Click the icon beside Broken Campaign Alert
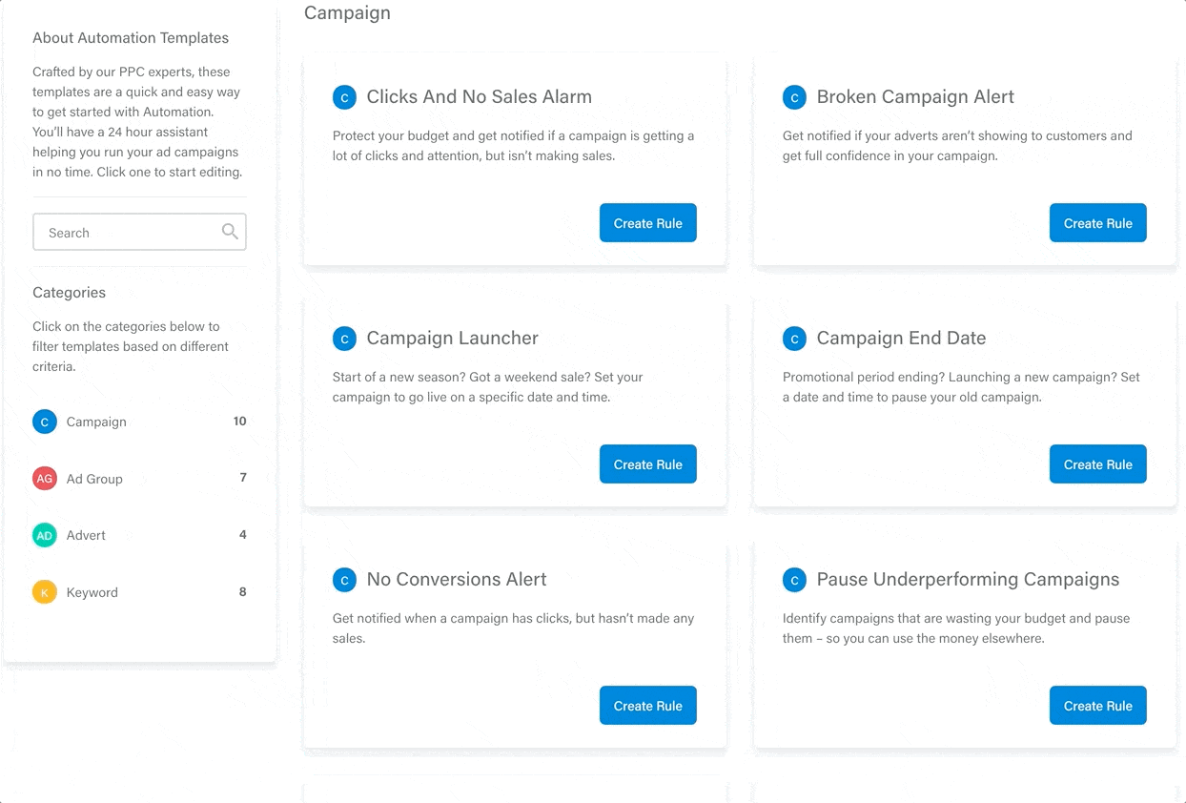Screen dimensions: 1186x803 794,97
